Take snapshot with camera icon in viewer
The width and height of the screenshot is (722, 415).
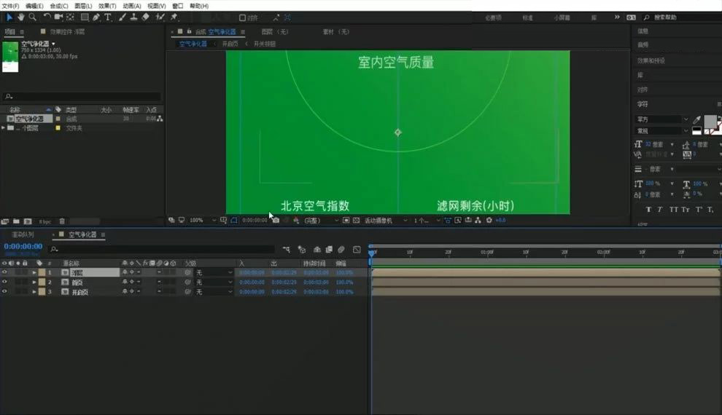click(x=276, y=221)
